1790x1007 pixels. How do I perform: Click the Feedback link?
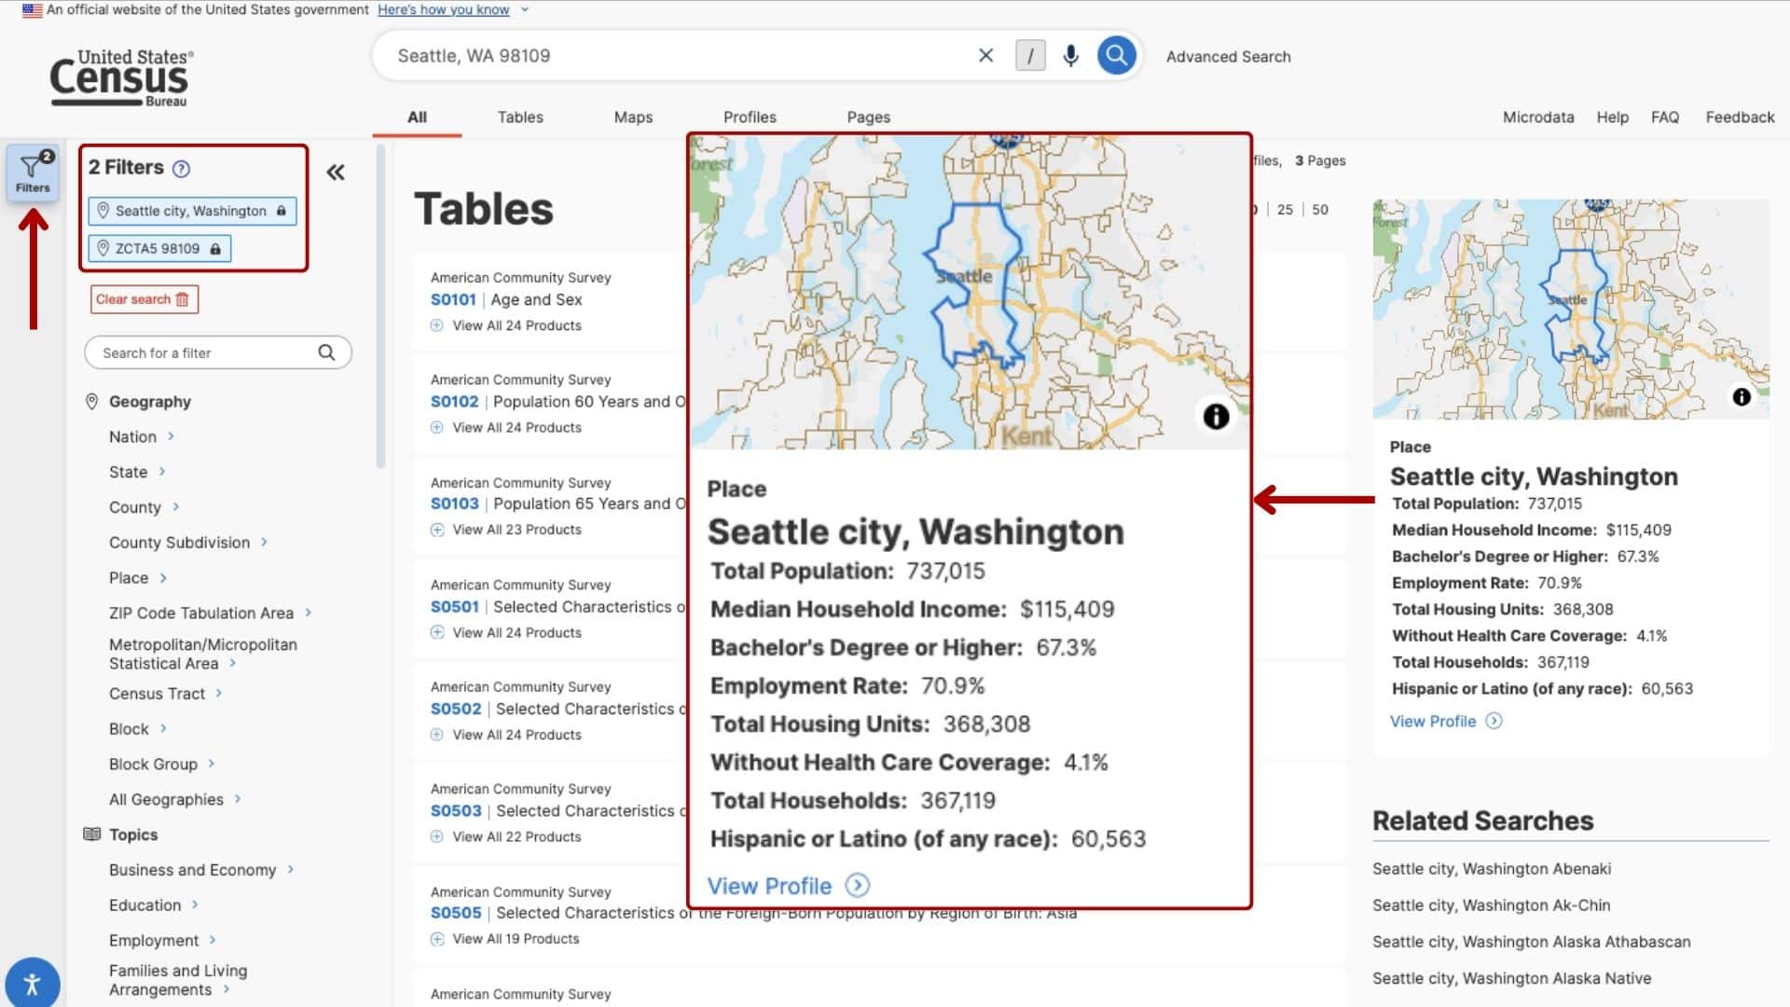click(1739, 117)
